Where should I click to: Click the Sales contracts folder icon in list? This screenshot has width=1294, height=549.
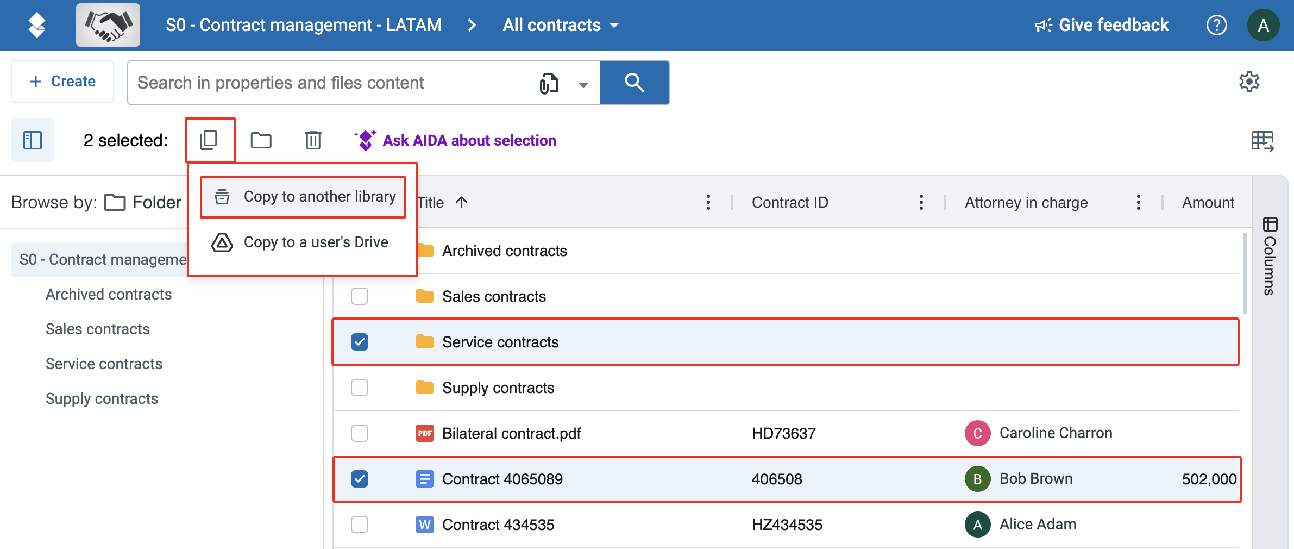pyautogui.click(x=425, y=296)
